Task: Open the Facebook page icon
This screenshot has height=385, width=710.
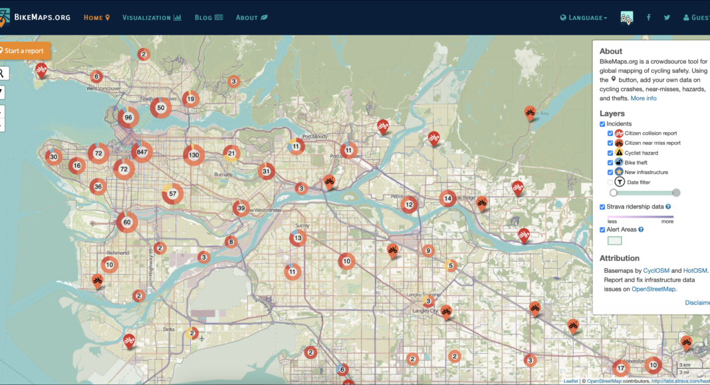Action: click(649, 17)
